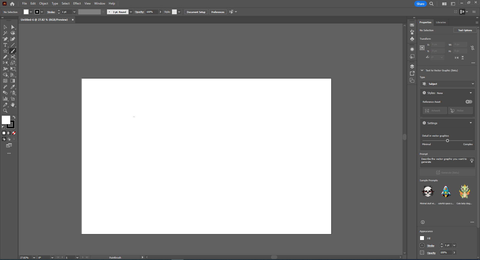The image size is (480, 260).
Task: Select the Selection tool arrow
Action: point(5,27)
